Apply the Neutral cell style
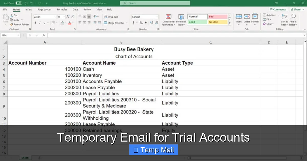The width and height of the screenshot is (307, 161). [x=218, y=22]
